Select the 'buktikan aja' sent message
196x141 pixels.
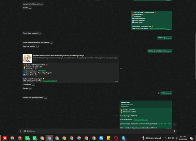pos(164,38)
